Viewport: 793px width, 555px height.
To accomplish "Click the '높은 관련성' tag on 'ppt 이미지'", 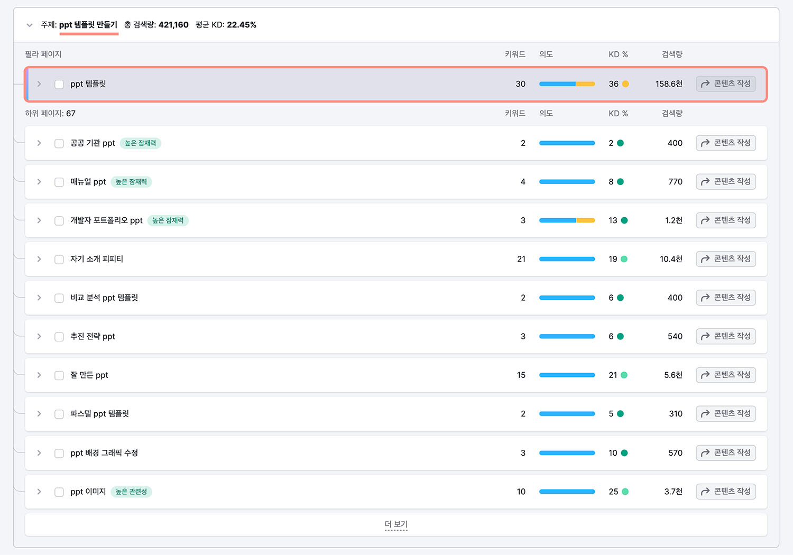I will 132,492.
